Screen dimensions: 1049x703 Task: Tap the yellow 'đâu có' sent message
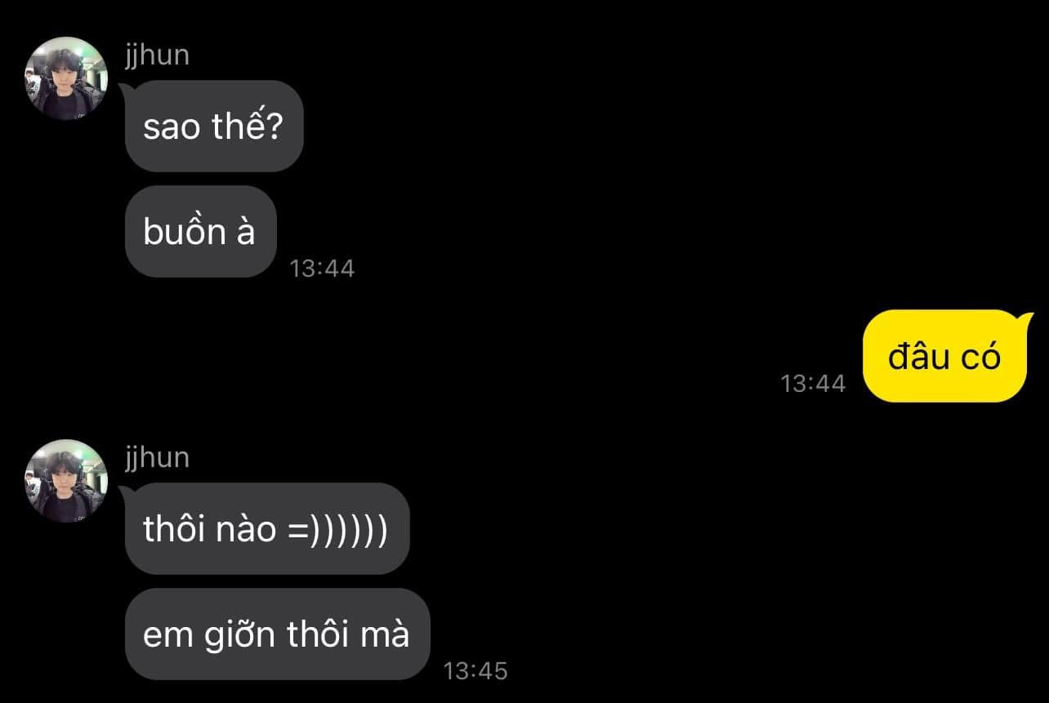[x=944, y=357]
